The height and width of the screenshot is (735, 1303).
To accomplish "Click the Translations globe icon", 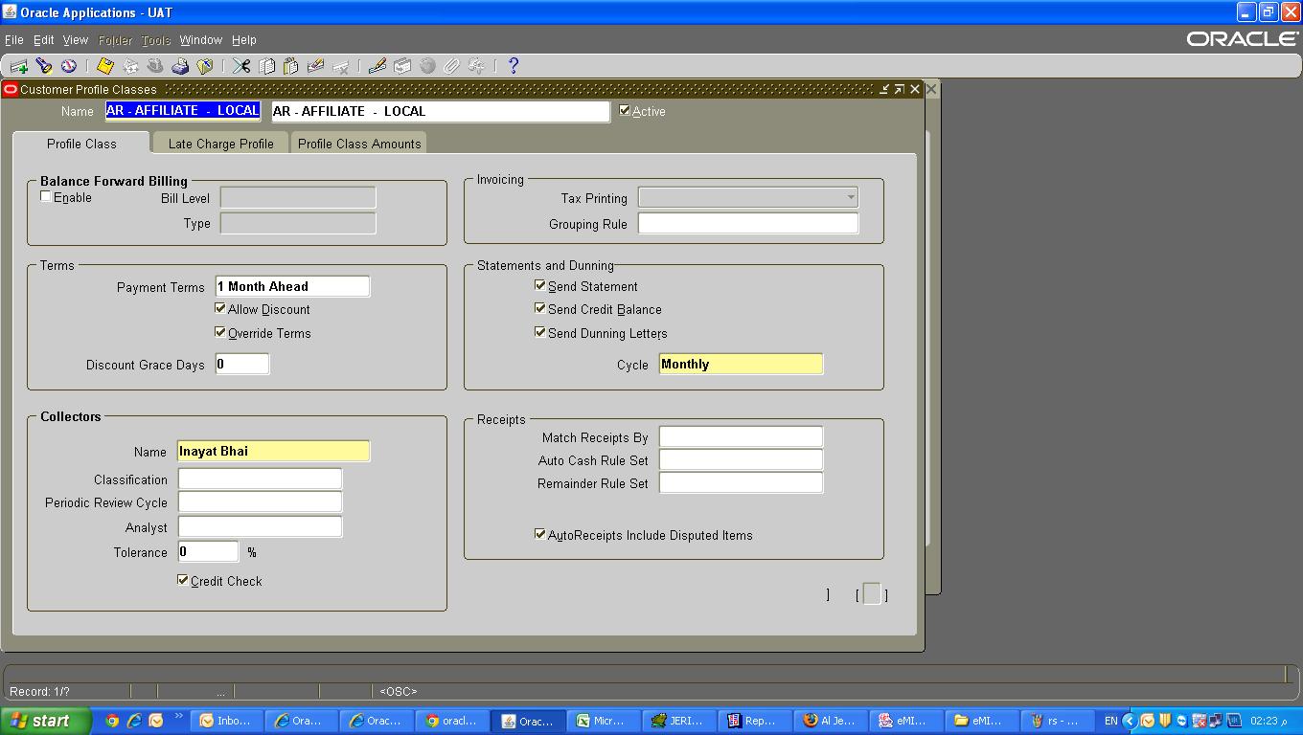I will click(x=427, y=66).
